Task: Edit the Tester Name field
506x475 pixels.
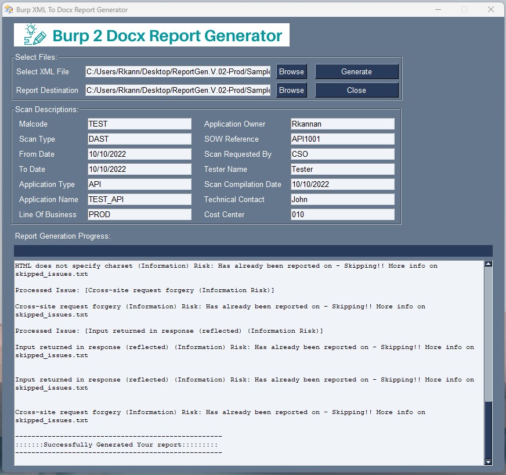Action: pyautogui.click(x=342, y=169)
